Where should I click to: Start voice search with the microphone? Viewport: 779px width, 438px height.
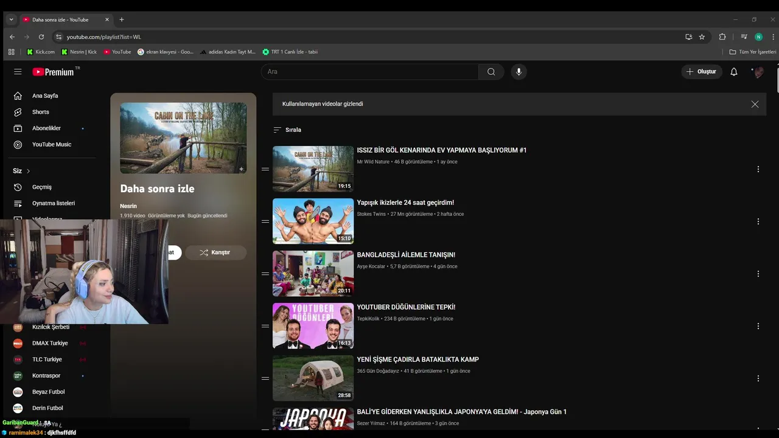point(519,72)
